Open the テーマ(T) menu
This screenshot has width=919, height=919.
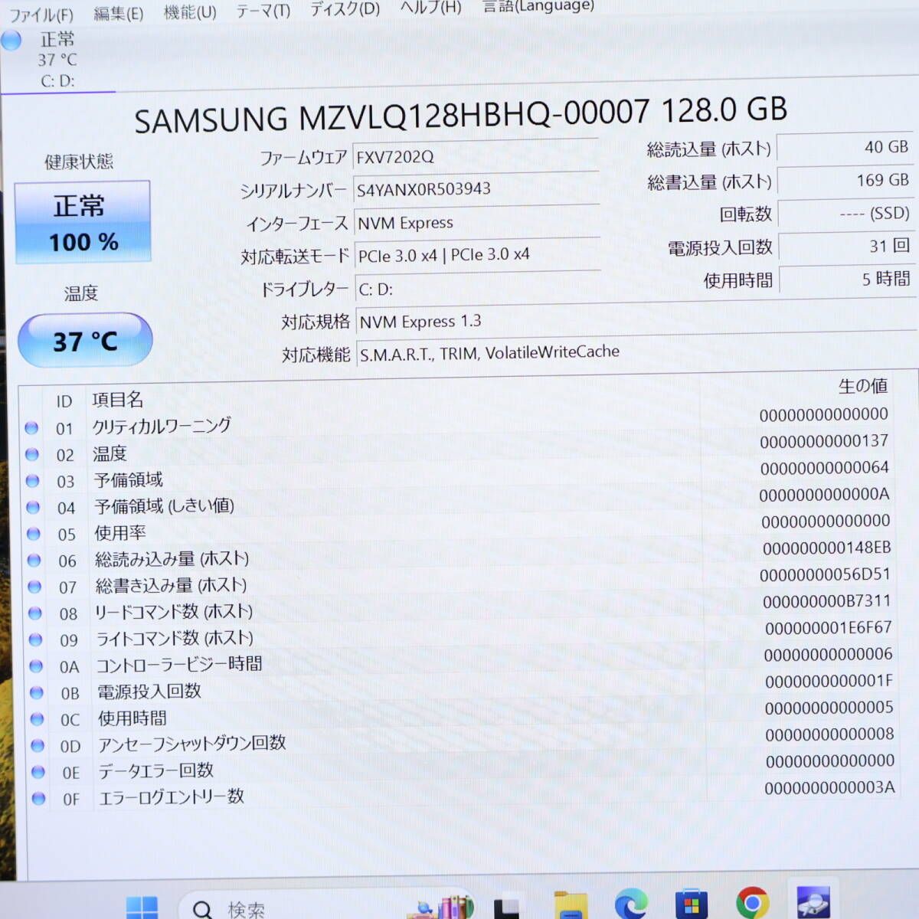pyautogui.click(x=263, y=11)
